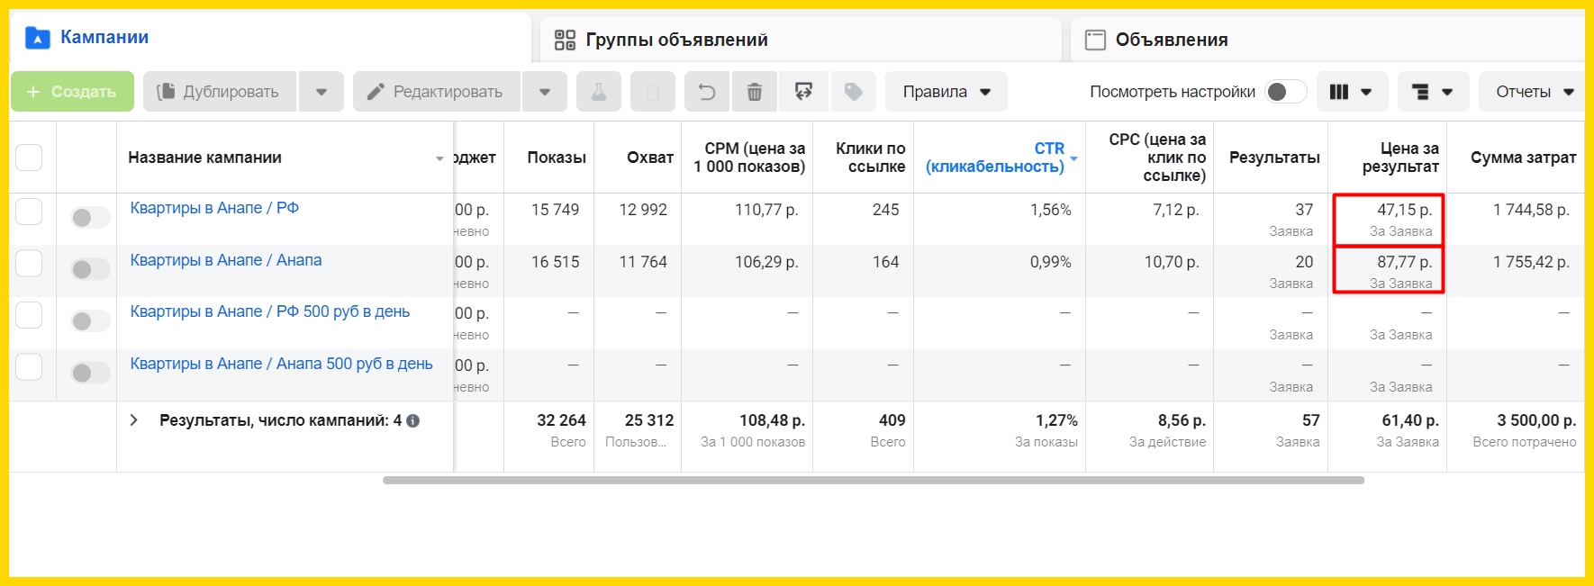Open the columns layout icon button

click(1351, 92)
